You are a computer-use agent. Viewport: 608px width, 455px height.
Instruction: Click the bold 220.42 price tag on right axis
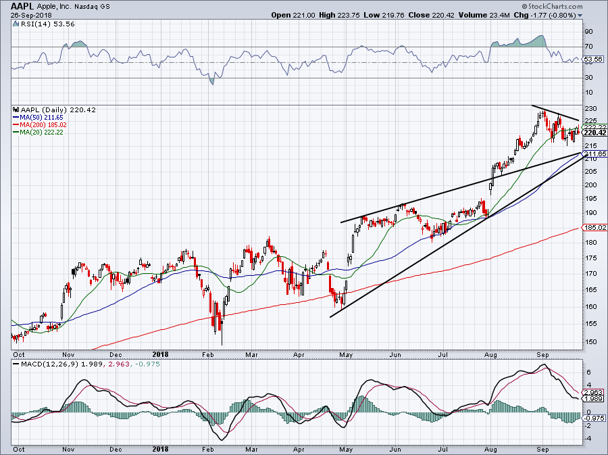click(x=594, y=133)
